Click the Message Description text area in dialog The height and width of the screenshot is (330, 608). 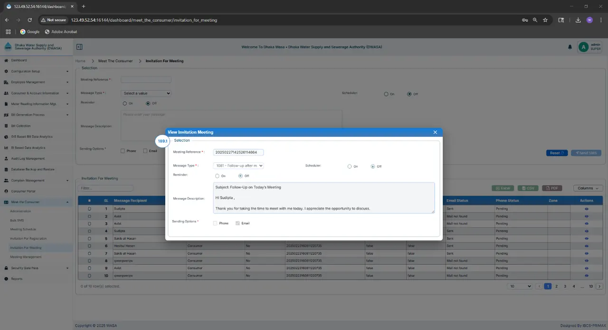324,198
